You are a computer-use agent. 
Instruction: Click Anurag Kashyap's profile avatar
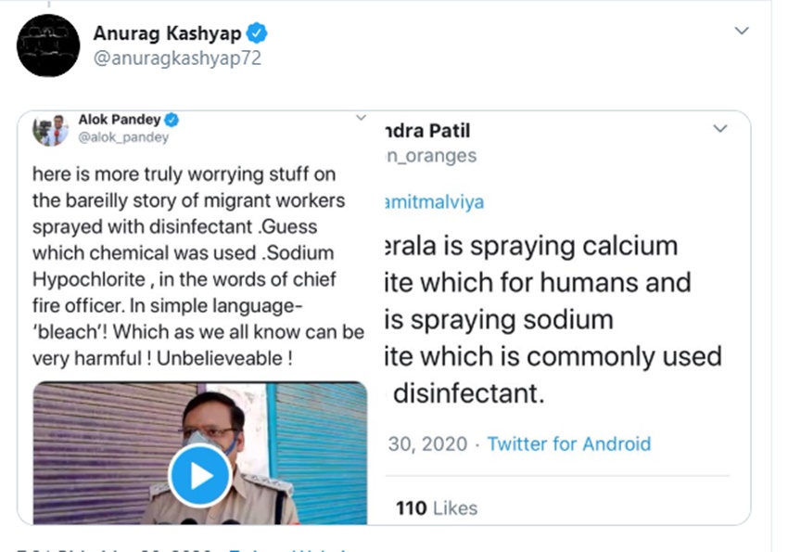point(48,45)
